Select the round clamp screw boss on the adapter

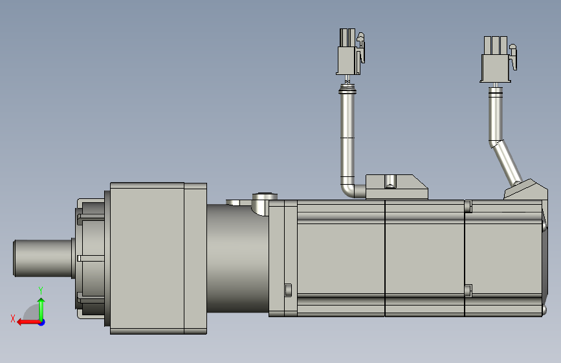(x=265, y=203)
